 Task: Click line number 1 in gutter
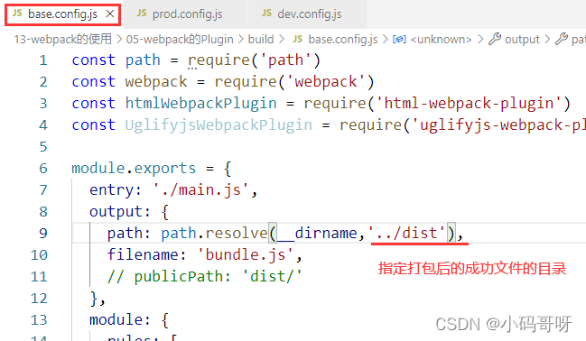(x=43, y=60)
